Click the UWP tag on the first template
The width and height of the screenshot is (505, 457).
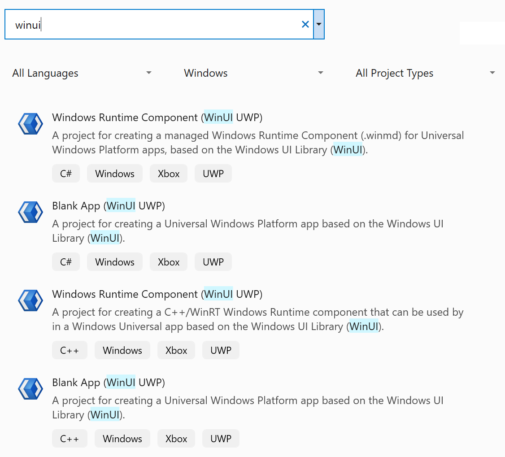(x=213, y=173)
